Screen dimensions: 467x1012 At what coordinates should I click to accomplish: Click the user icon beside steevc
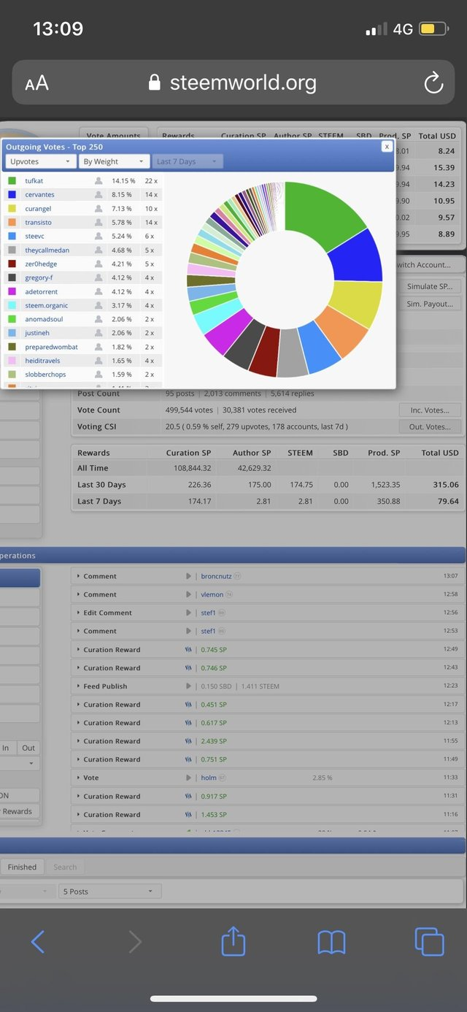pyautogui.click(x=99, y=237)
